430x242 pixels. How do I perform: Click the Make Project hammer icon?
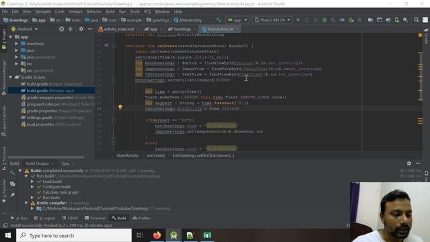[x=218, y=20]
